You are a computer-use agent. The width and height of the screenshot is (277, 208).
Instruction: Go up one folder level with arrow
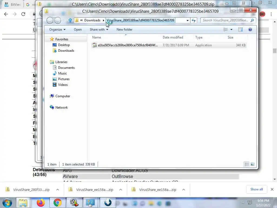(x=70, y=20)
